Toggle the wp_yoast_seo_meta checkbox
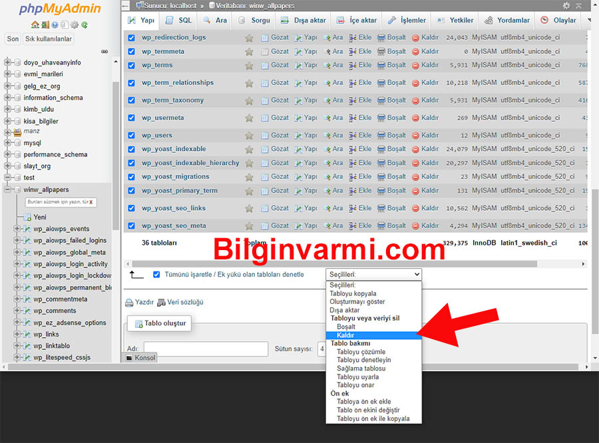The height and width of the screenshot is (443, 599). (131, 226)
